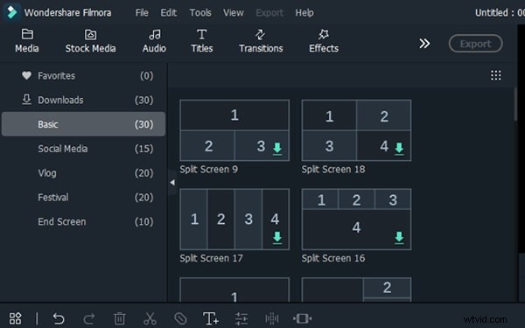Open the Titles tab
Viewport: 525px width, 328px height.
click(202, 41)
